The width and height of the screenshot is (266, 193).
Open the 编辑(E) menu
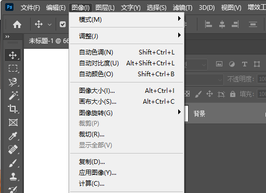[x=56, y=8]
